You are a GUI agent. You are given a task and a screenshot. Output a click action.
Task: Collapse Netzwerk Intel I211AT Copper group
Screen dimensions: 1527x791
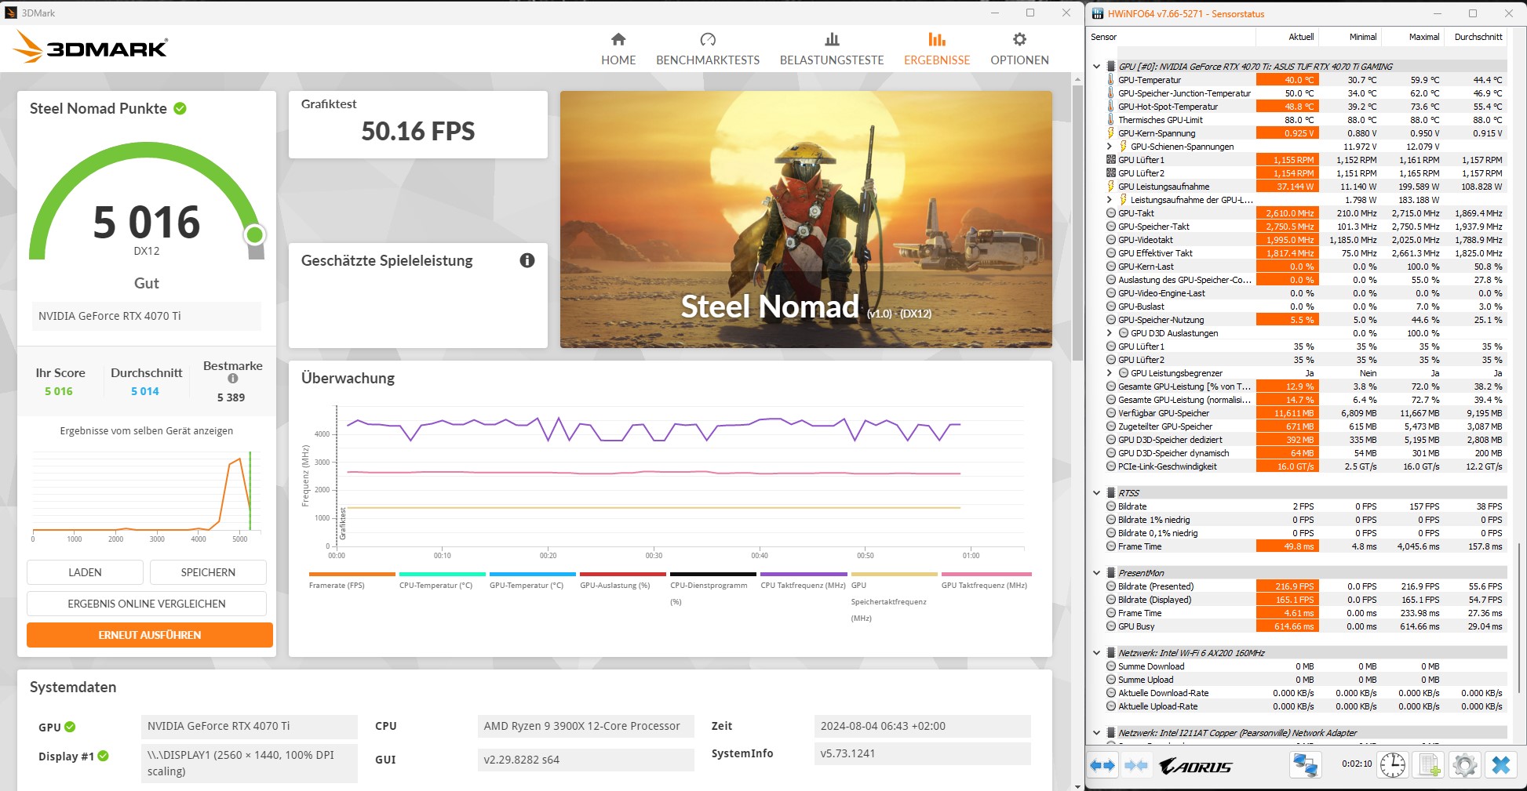click(1096, 733)
